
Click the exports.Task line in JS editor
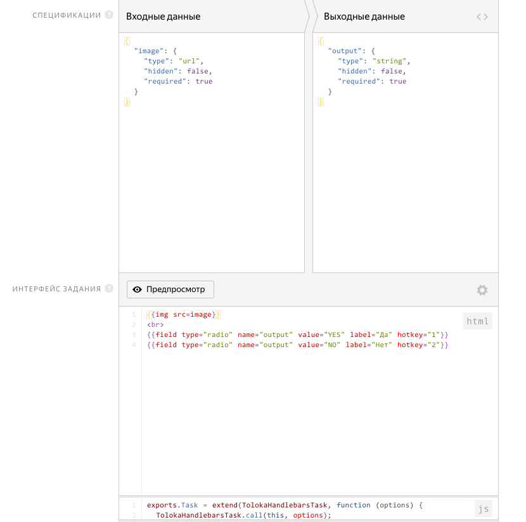pos(285,505)
